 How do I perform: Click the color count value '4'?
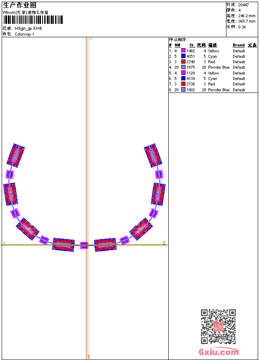pos(239,10)
